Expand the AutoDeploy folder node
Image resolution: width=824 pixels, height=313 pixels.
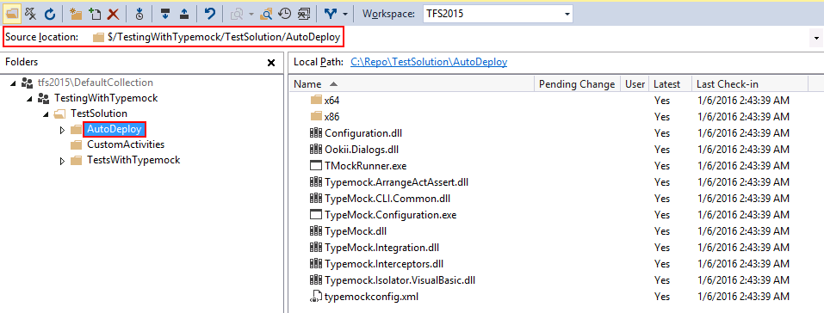tap(63, 129)
